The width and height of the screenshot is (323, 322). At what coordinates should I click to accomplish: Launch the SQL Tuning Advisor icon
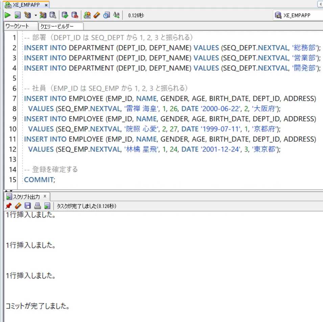point(53,15)
